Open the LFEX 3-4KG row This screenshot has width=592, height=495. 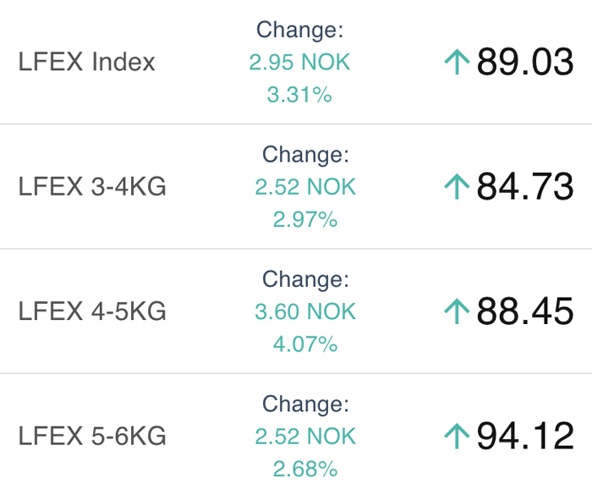296,186
